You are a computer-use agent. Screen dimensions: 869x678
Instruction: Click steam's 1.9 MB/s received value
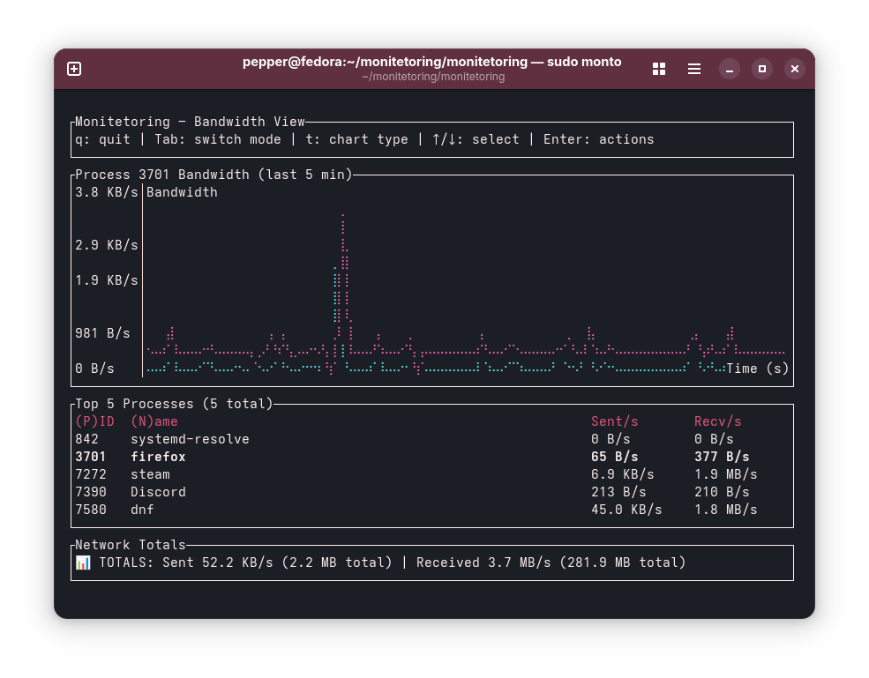point(725,474)
